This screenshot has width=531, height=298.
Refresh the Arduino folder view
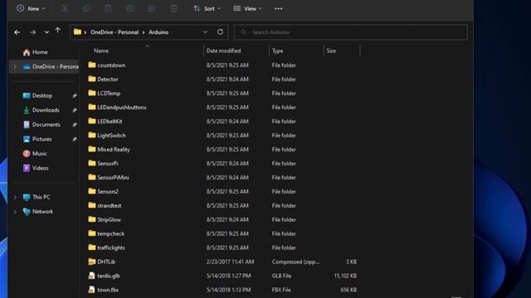(220, 31)
